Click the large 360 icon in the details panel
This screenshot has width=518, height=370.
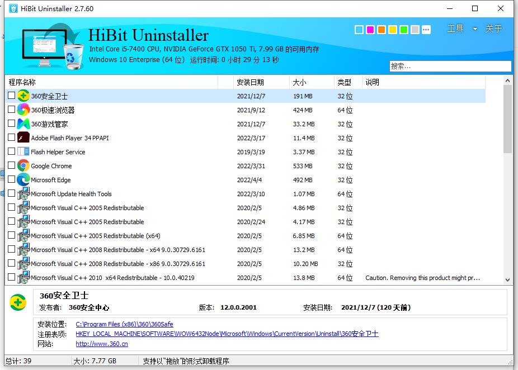click(18, 302)
